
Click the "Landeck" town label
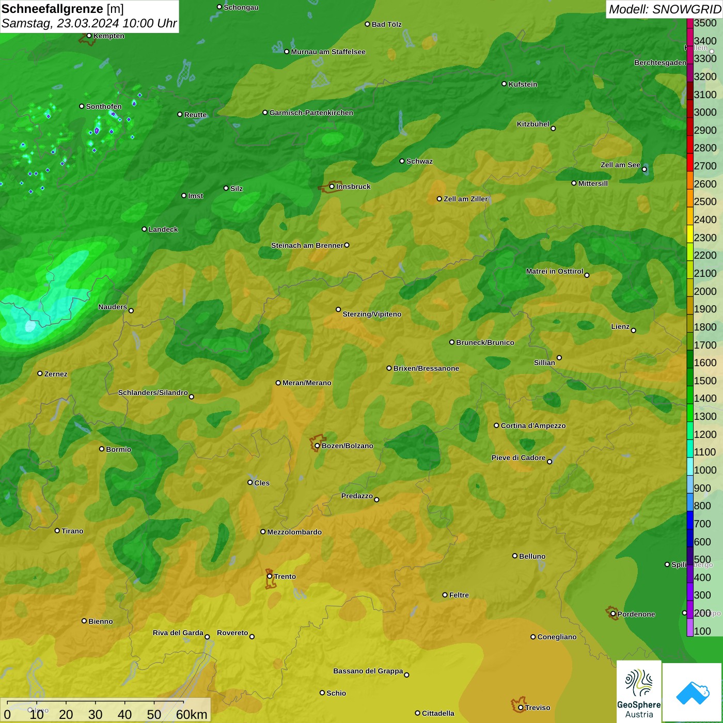pos(163,229)
